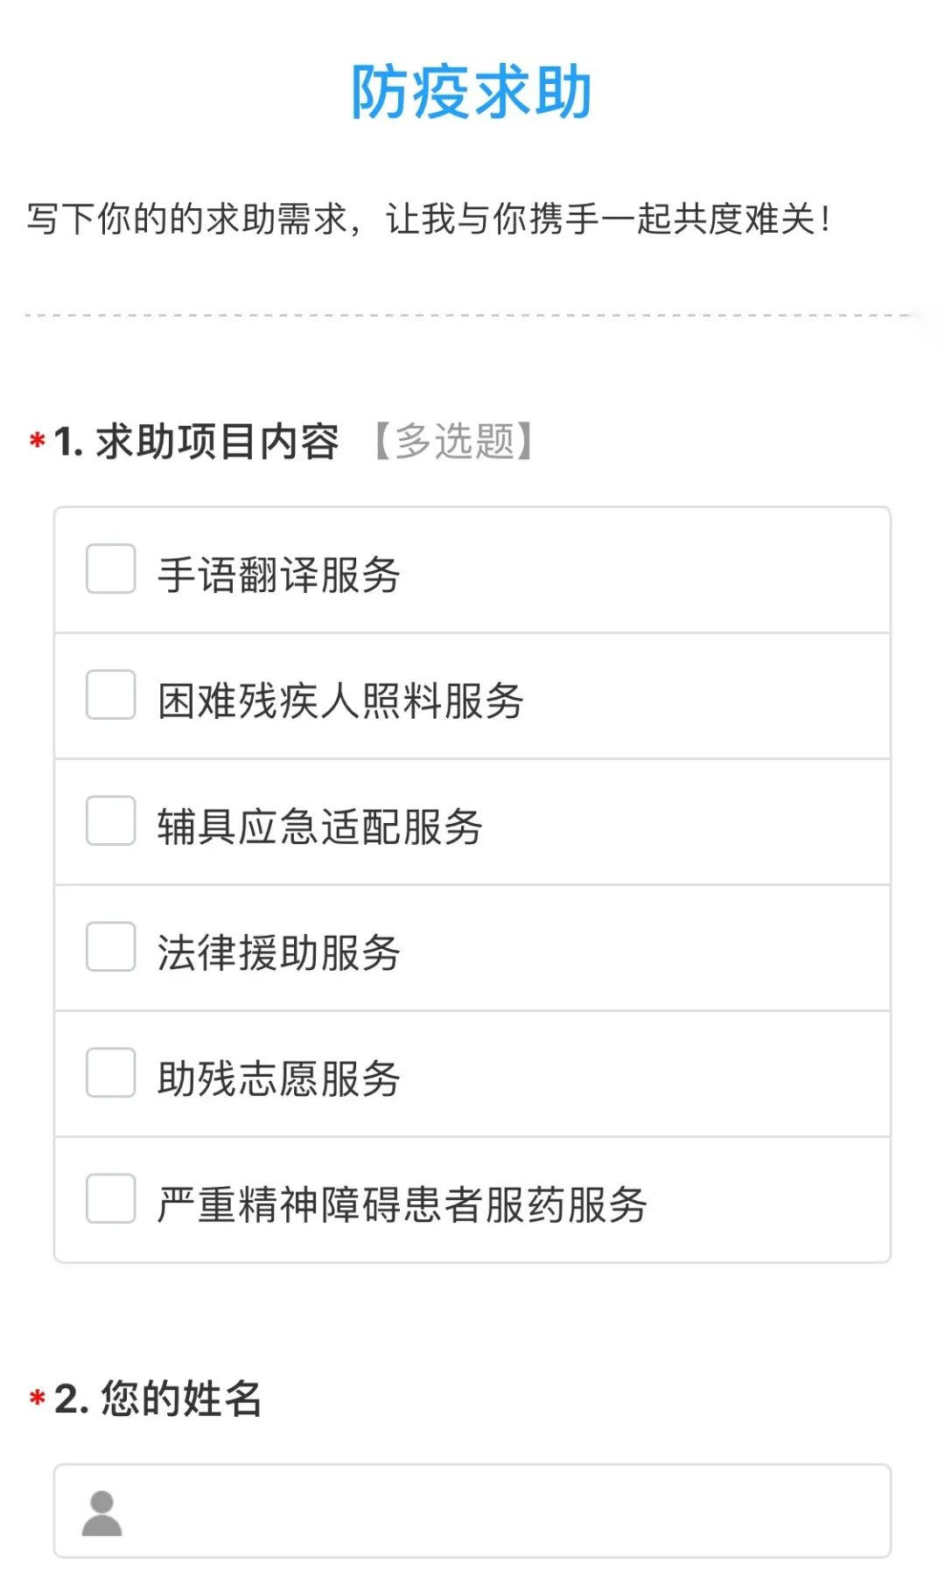Select the 法律援助服务 checkbox
The height and width of the screenshot is (1584, 945).
click(x=111, y=946)
